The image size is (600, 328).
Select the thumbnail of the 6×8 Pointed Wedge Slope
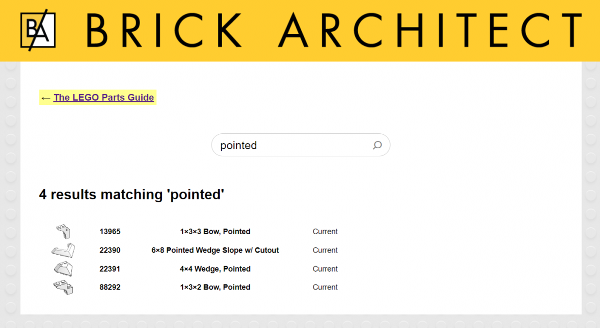pyautogui.click(x=63, y=250)
